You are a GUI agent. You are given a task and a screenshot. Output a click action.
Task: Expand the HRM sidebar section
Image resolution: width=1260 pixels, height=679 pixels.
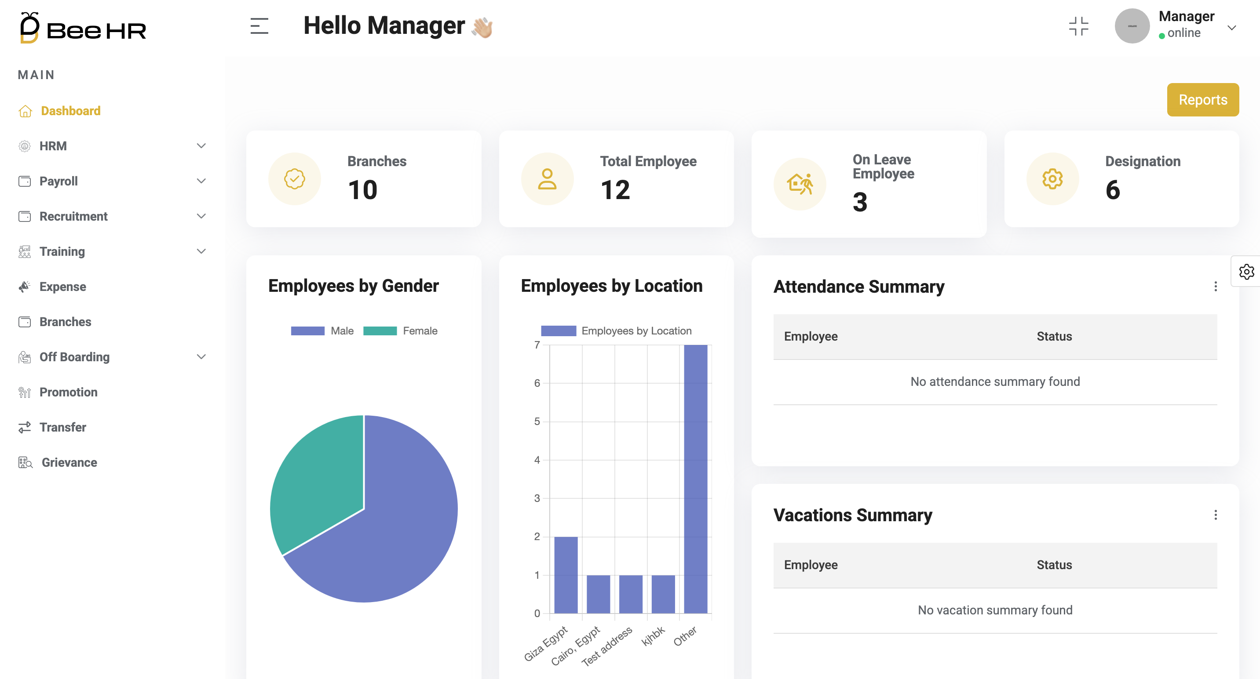coord(201,145)
